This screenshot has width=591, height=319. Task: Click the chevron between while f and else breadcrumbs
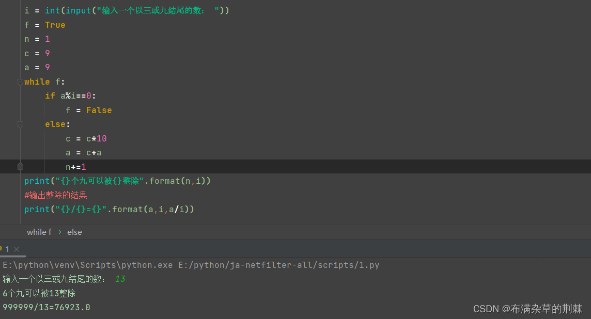click(60, 232)
